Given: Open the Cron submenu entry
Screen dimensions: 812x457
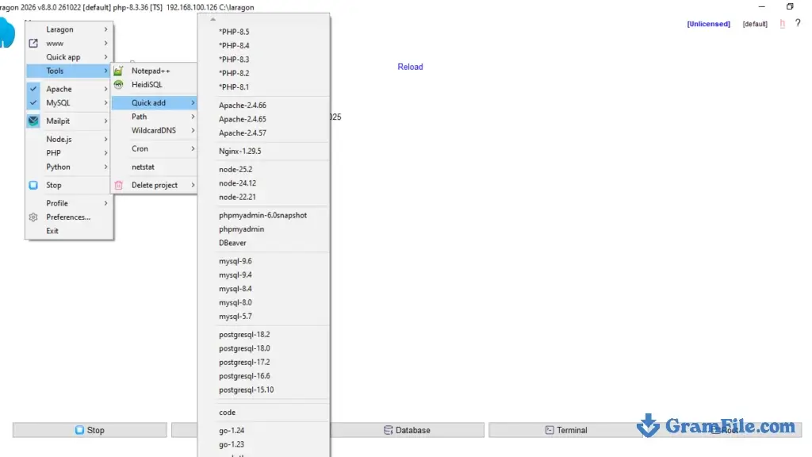Looking at the screenshot, I should tap(155, 148).
